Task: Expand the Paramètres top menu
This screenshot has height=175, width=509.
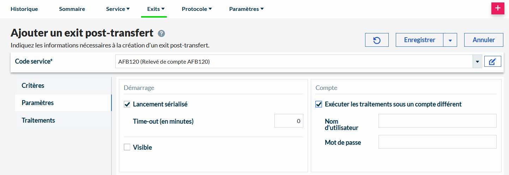Action: coord(246,9)
